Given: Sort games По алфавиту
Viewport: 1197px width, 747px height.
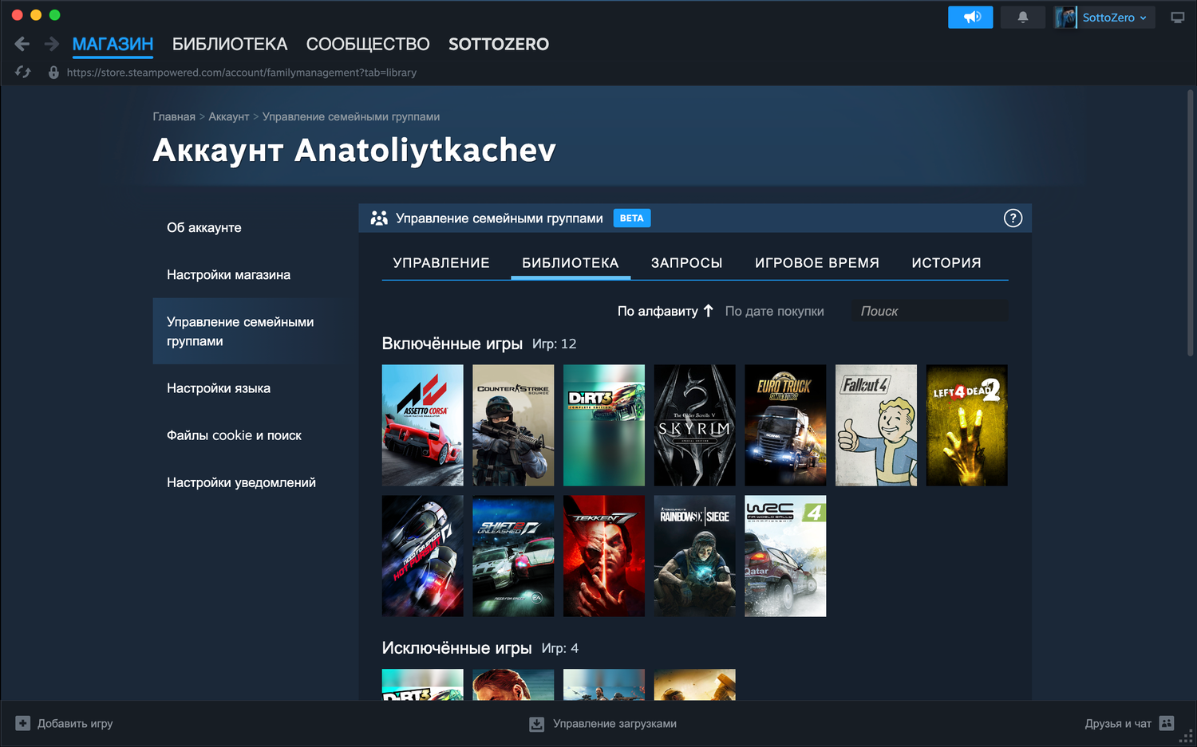Looking at the screenshot, I should (x=658, y=311).
